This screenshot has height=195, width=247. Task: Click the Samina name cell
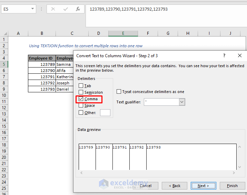click(65, 64)
